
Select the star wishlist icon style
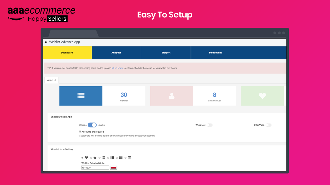tap(95, 158)
